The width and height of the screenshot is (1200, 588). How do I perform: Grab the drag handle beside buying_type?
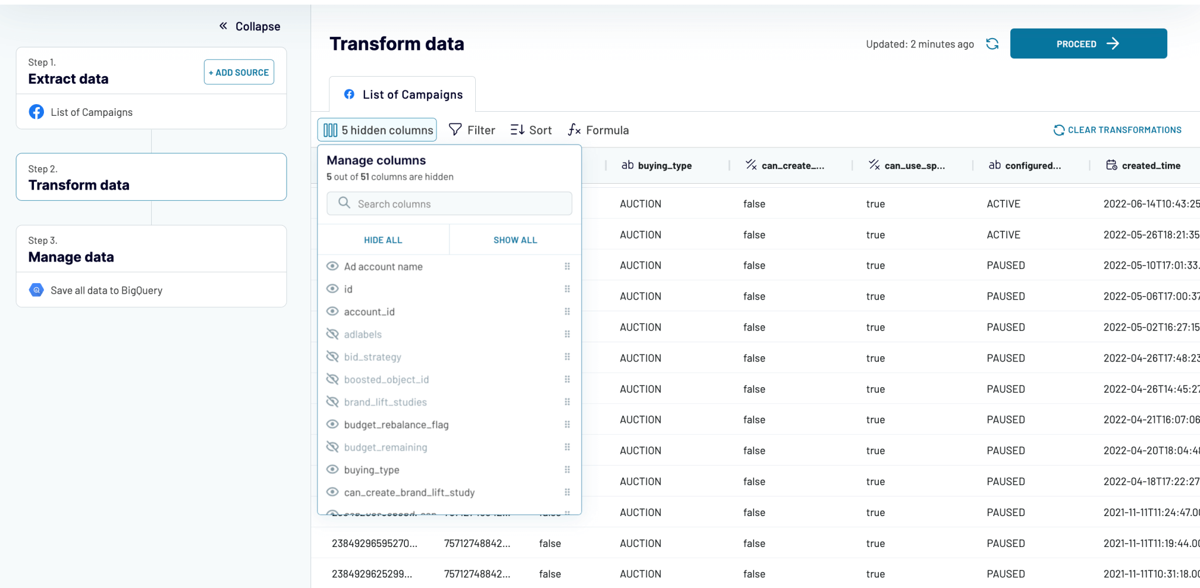click(567, 469)
